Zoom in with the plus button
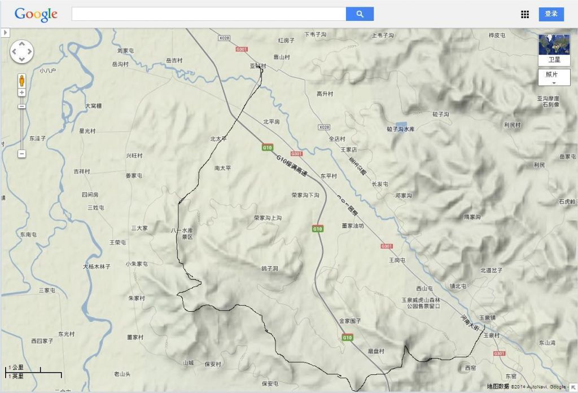The image size is (578, 393). coord(22,92)
